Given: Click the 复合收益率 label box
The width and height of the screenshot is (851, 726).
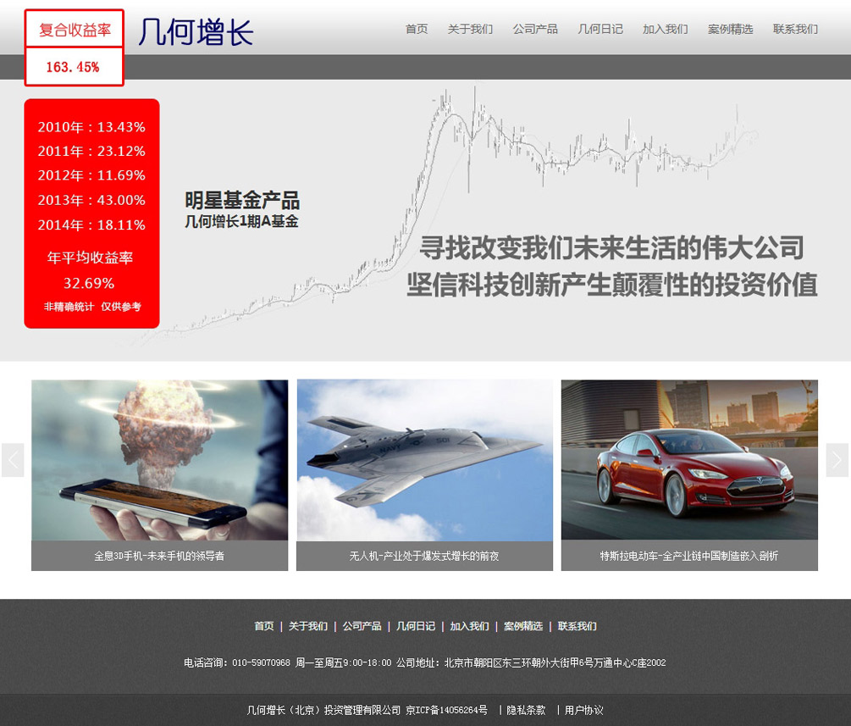Looking at the screenshot, I should (x=75, y=30).
